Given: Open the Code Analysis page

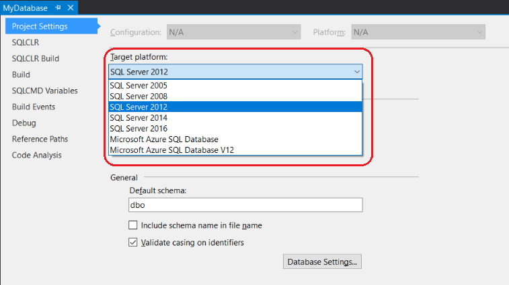Looking at the screenshot, I should tap(36, 155).
